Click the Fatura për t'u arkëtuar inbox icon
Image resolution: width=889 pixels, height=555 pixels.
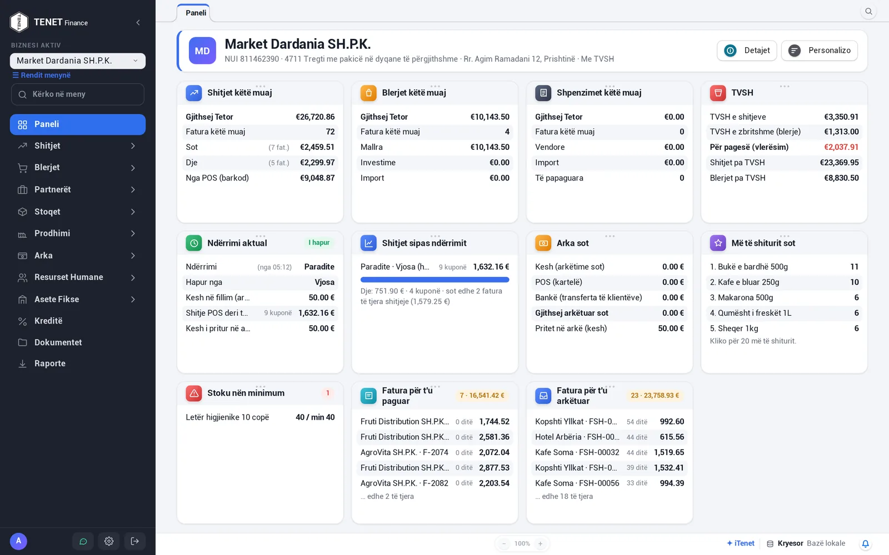coord(543,396)
